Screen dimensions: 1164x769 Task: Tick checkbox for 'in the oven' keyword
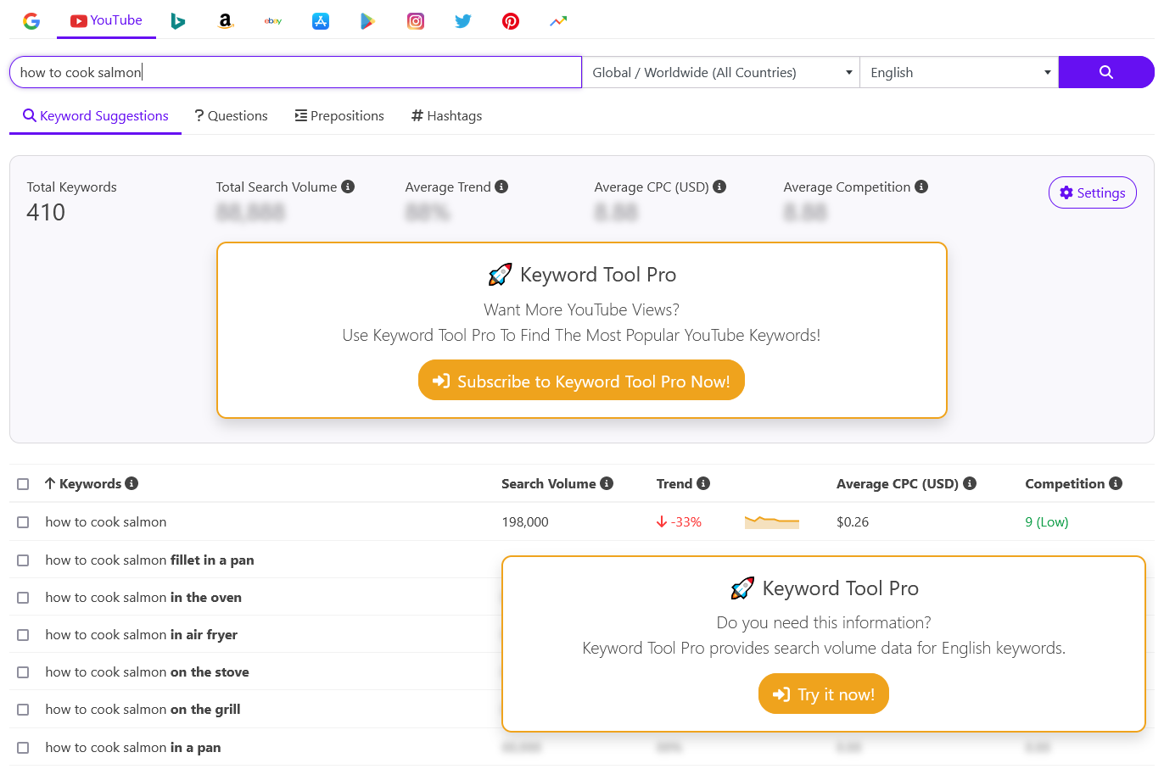(x=23, y=598)
